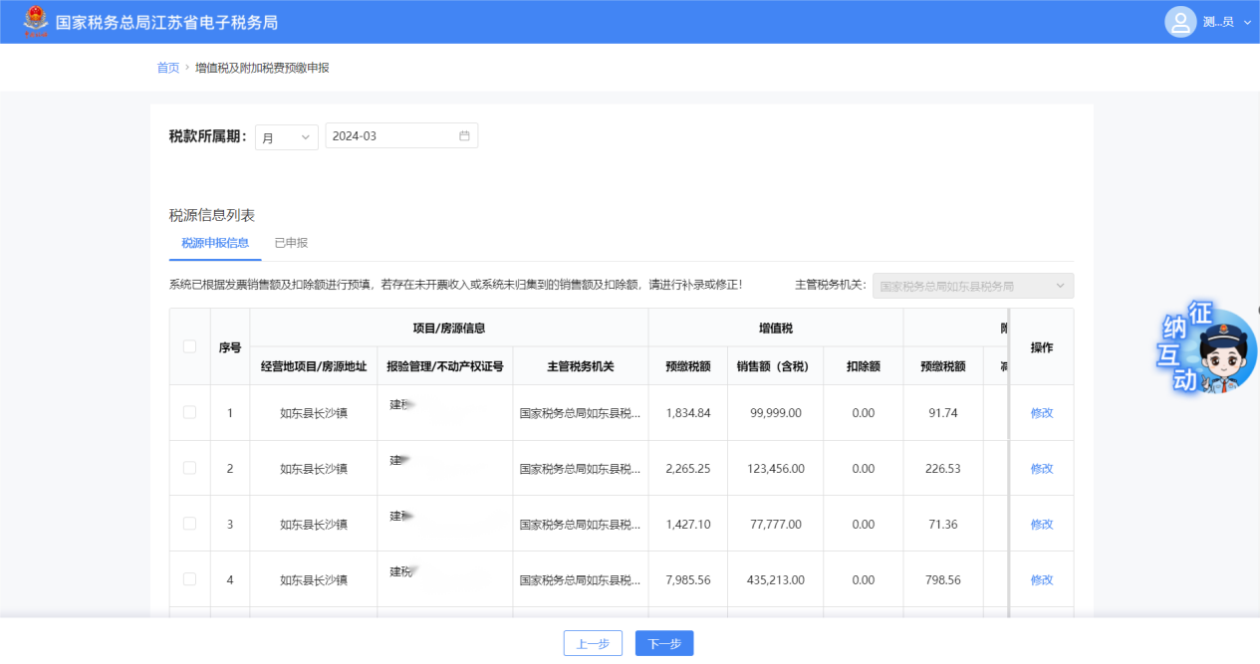Select the 税源申报信息 tab

(215, 243)
